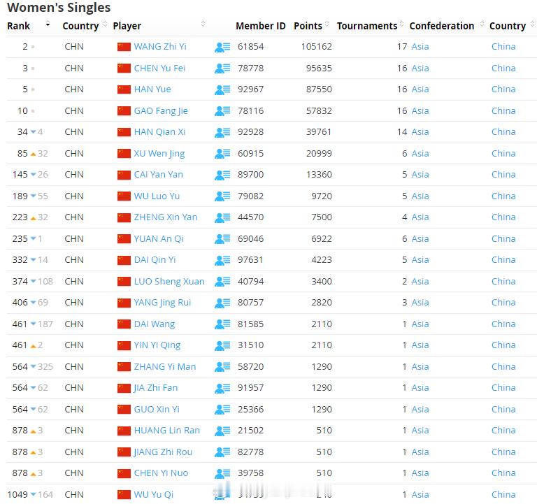This screenshot has width=537, height=504.
Task: Open profile card icon for HAN Yue
Action: point(222,89)
